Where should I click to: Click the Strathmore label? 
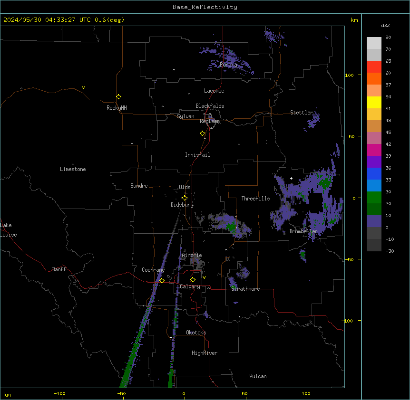click(245, 289)
